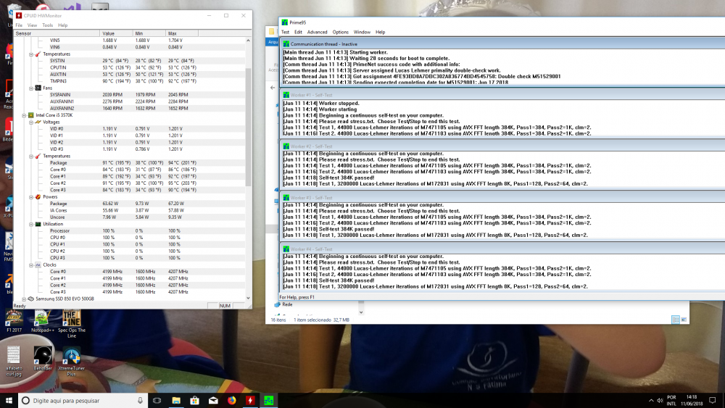Click the Windows Start button
Image resolution: width=725 pixels, height=408 pixels.
click(9, 400)
